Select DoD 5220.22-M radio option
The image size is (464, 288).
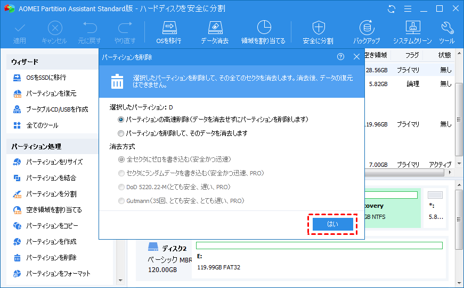(x=121, y=187)
